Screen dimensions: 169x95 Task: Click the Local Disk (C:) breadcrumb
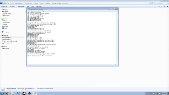20,3
